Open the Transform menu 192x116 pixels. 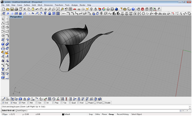[59, 5]
